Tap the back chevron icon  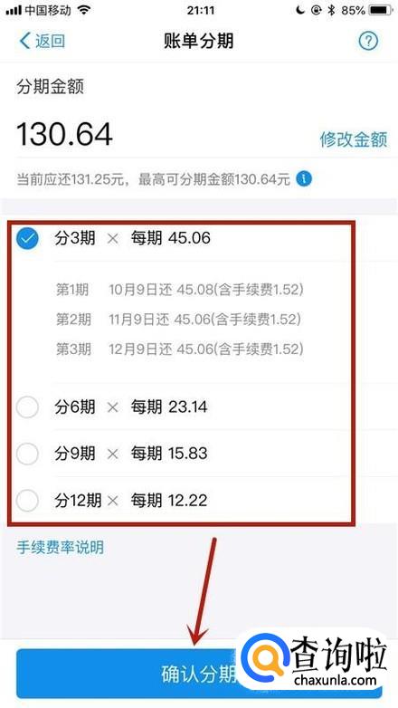coord(24,41)
